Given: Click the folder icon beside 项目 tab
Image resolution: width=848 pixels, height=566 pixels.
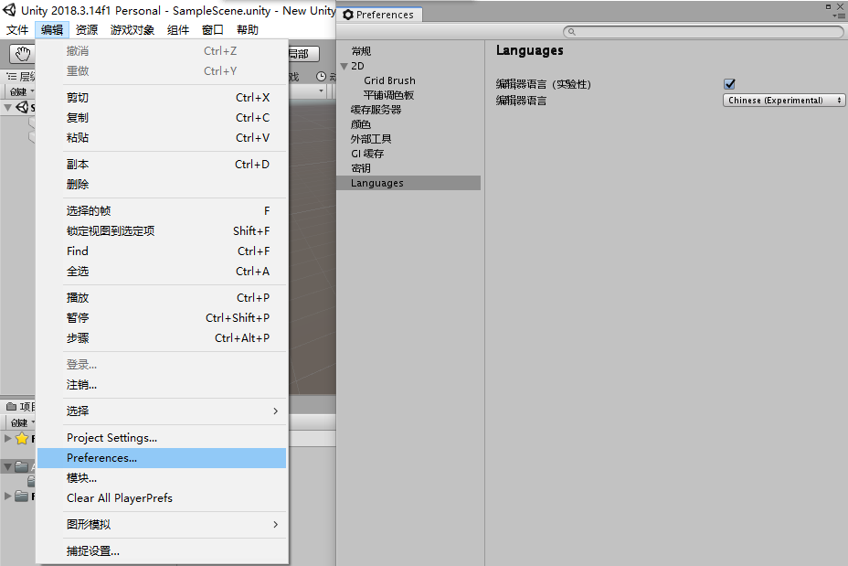Looking at the screenshot, I should 11,406.
